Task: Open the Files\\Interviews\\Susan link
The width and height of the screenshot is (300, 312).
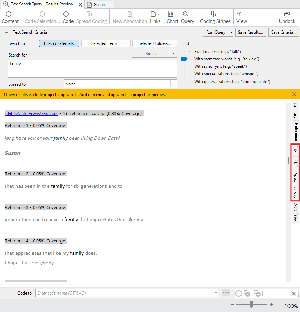Action: [x=31, y=114]
